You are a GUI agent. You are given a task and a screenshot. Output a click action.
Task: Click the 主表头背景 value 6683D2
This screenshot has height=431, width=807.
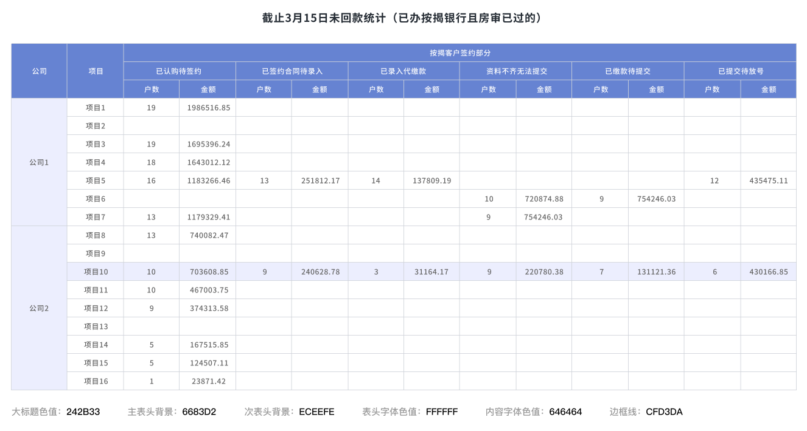[x=199, y=412]
